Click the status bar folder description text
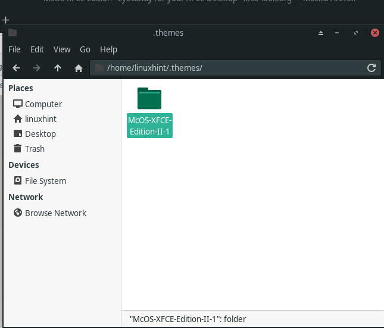This screenshot has width=384, height=328. tap(188, 319)
